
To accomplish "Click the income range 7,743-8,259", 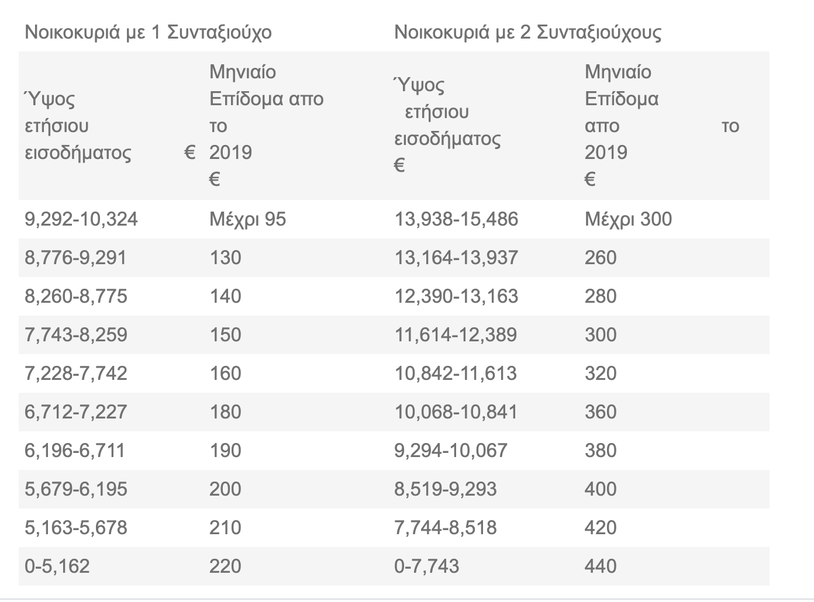I will tap(75, 335).
